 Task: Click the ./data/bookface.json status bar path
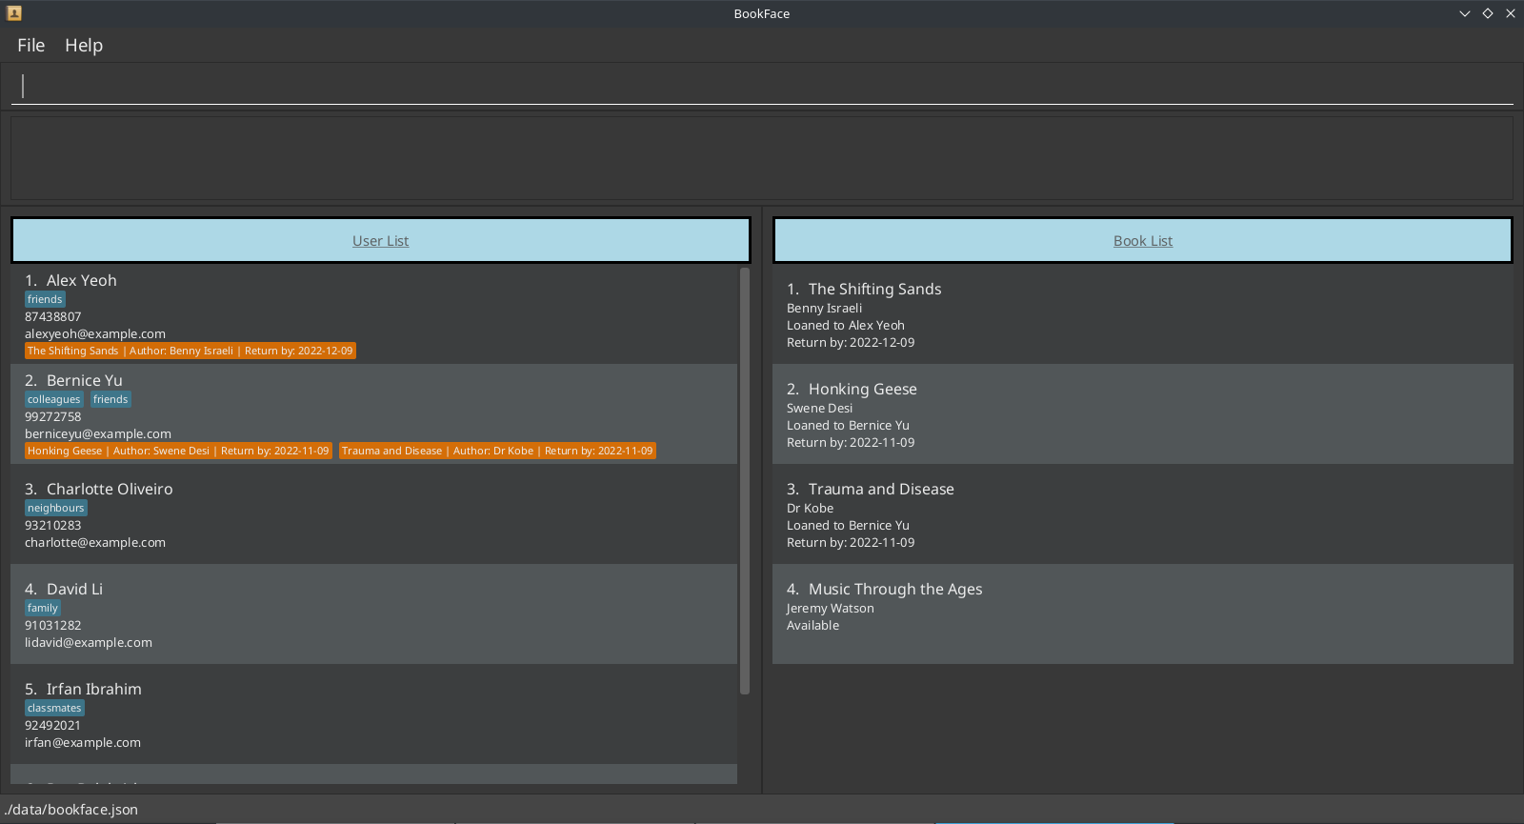point(71,809)
